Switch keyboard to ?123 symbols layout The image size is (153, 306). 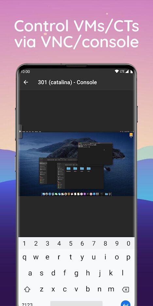click(27, 304)
